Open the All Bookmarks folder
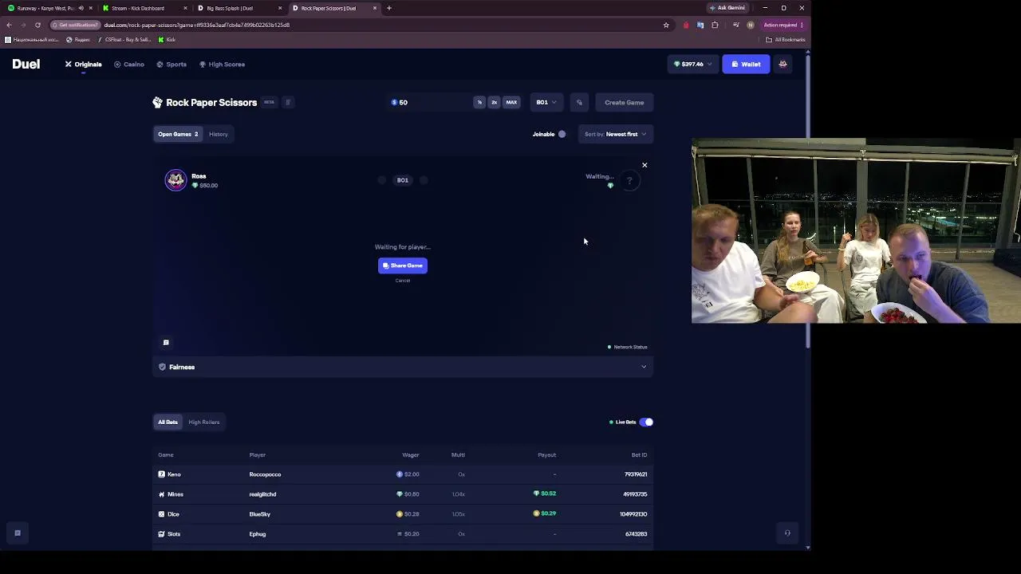This screenshot has width=1021, height=574. pos(786,39)
